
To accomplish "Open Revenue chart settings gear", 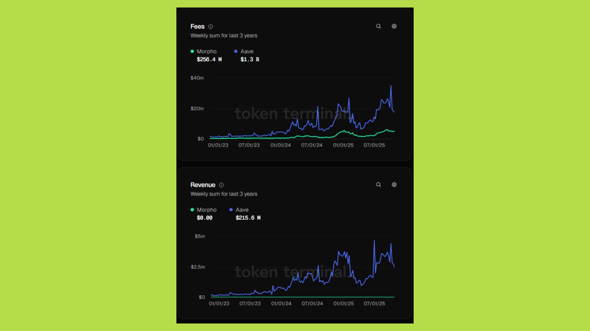I will (x=394, y=185).
